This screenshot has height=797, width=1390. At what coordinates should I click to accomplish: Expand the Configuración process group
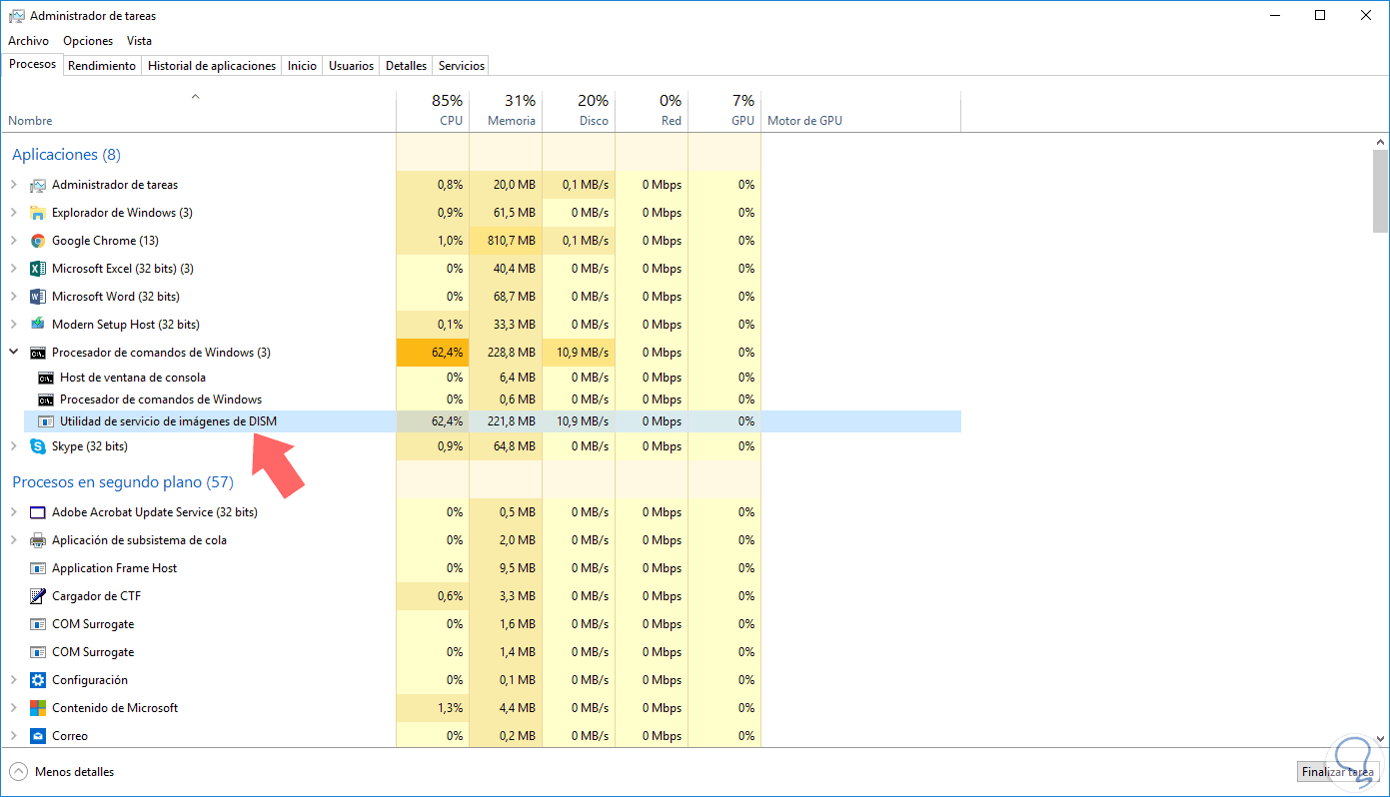[14, 680]
